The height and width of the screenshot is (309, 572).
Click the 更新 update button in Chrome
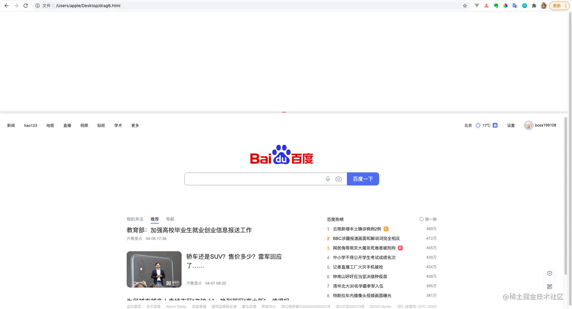point(559,6)
